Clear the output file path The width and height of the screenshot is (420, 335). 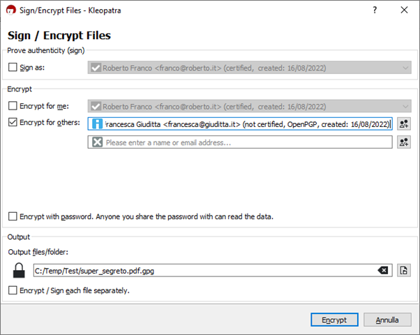pyautogui.click(x=383, y=270)
